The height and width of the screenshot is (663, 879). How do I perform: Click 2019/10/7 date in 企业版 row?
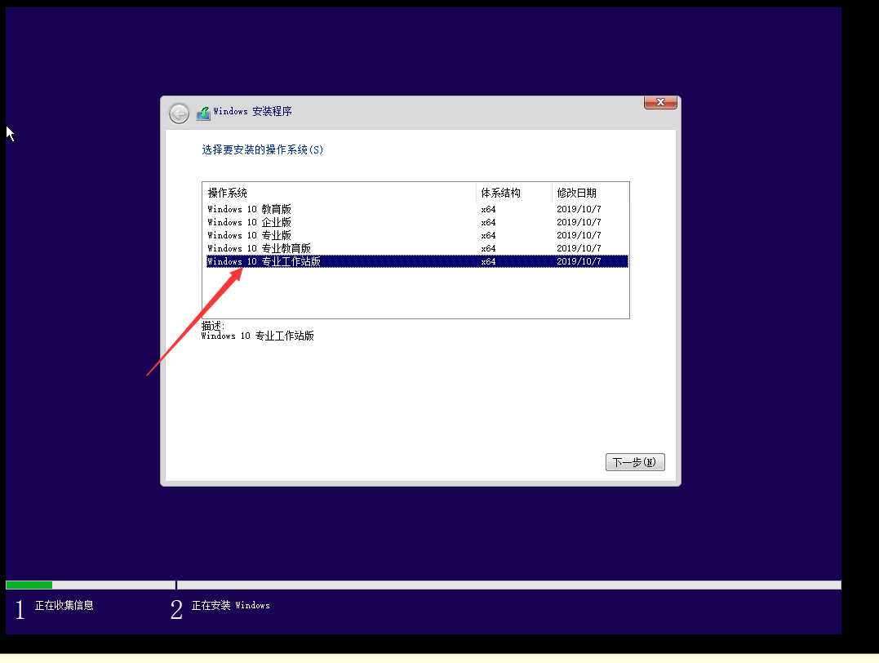pos(579,222)
